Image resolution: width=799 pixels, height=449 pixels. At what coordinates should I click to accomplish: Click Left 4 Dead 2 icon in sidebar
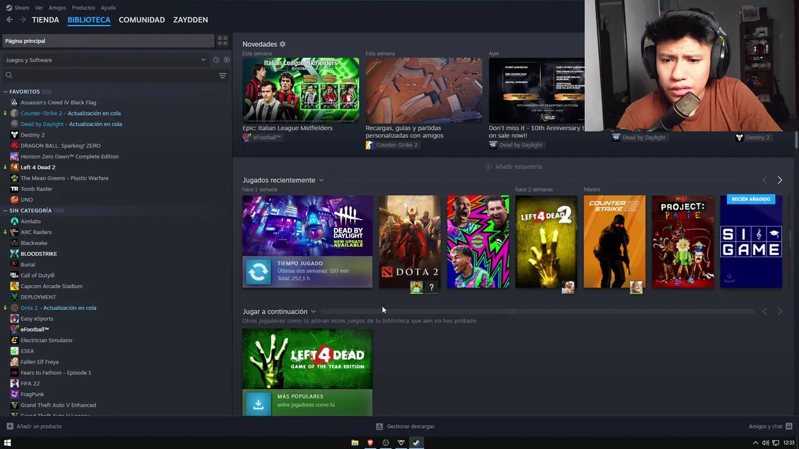pyautogui.click(x=14, y=167)
